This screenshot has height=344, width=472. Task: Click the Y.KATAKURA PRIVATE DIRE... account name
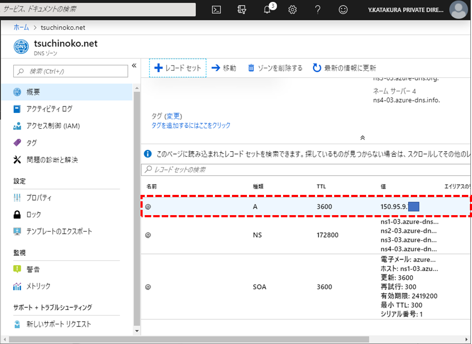coord(405,10)
